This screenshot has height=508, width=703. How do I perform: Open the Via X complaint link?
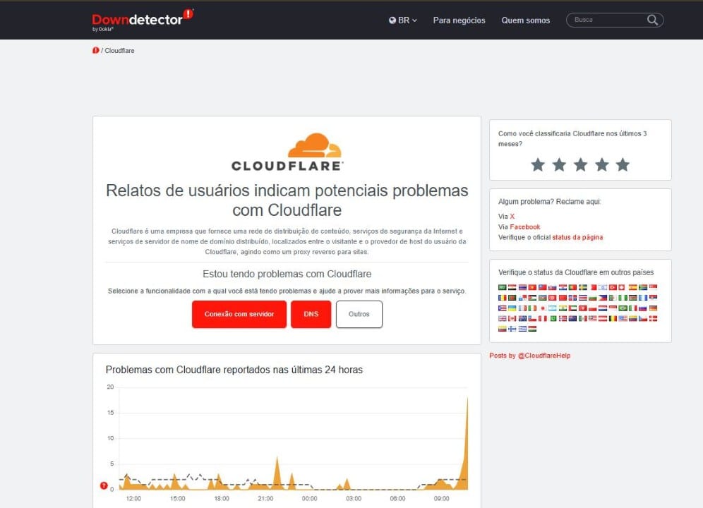click(512, 216)
